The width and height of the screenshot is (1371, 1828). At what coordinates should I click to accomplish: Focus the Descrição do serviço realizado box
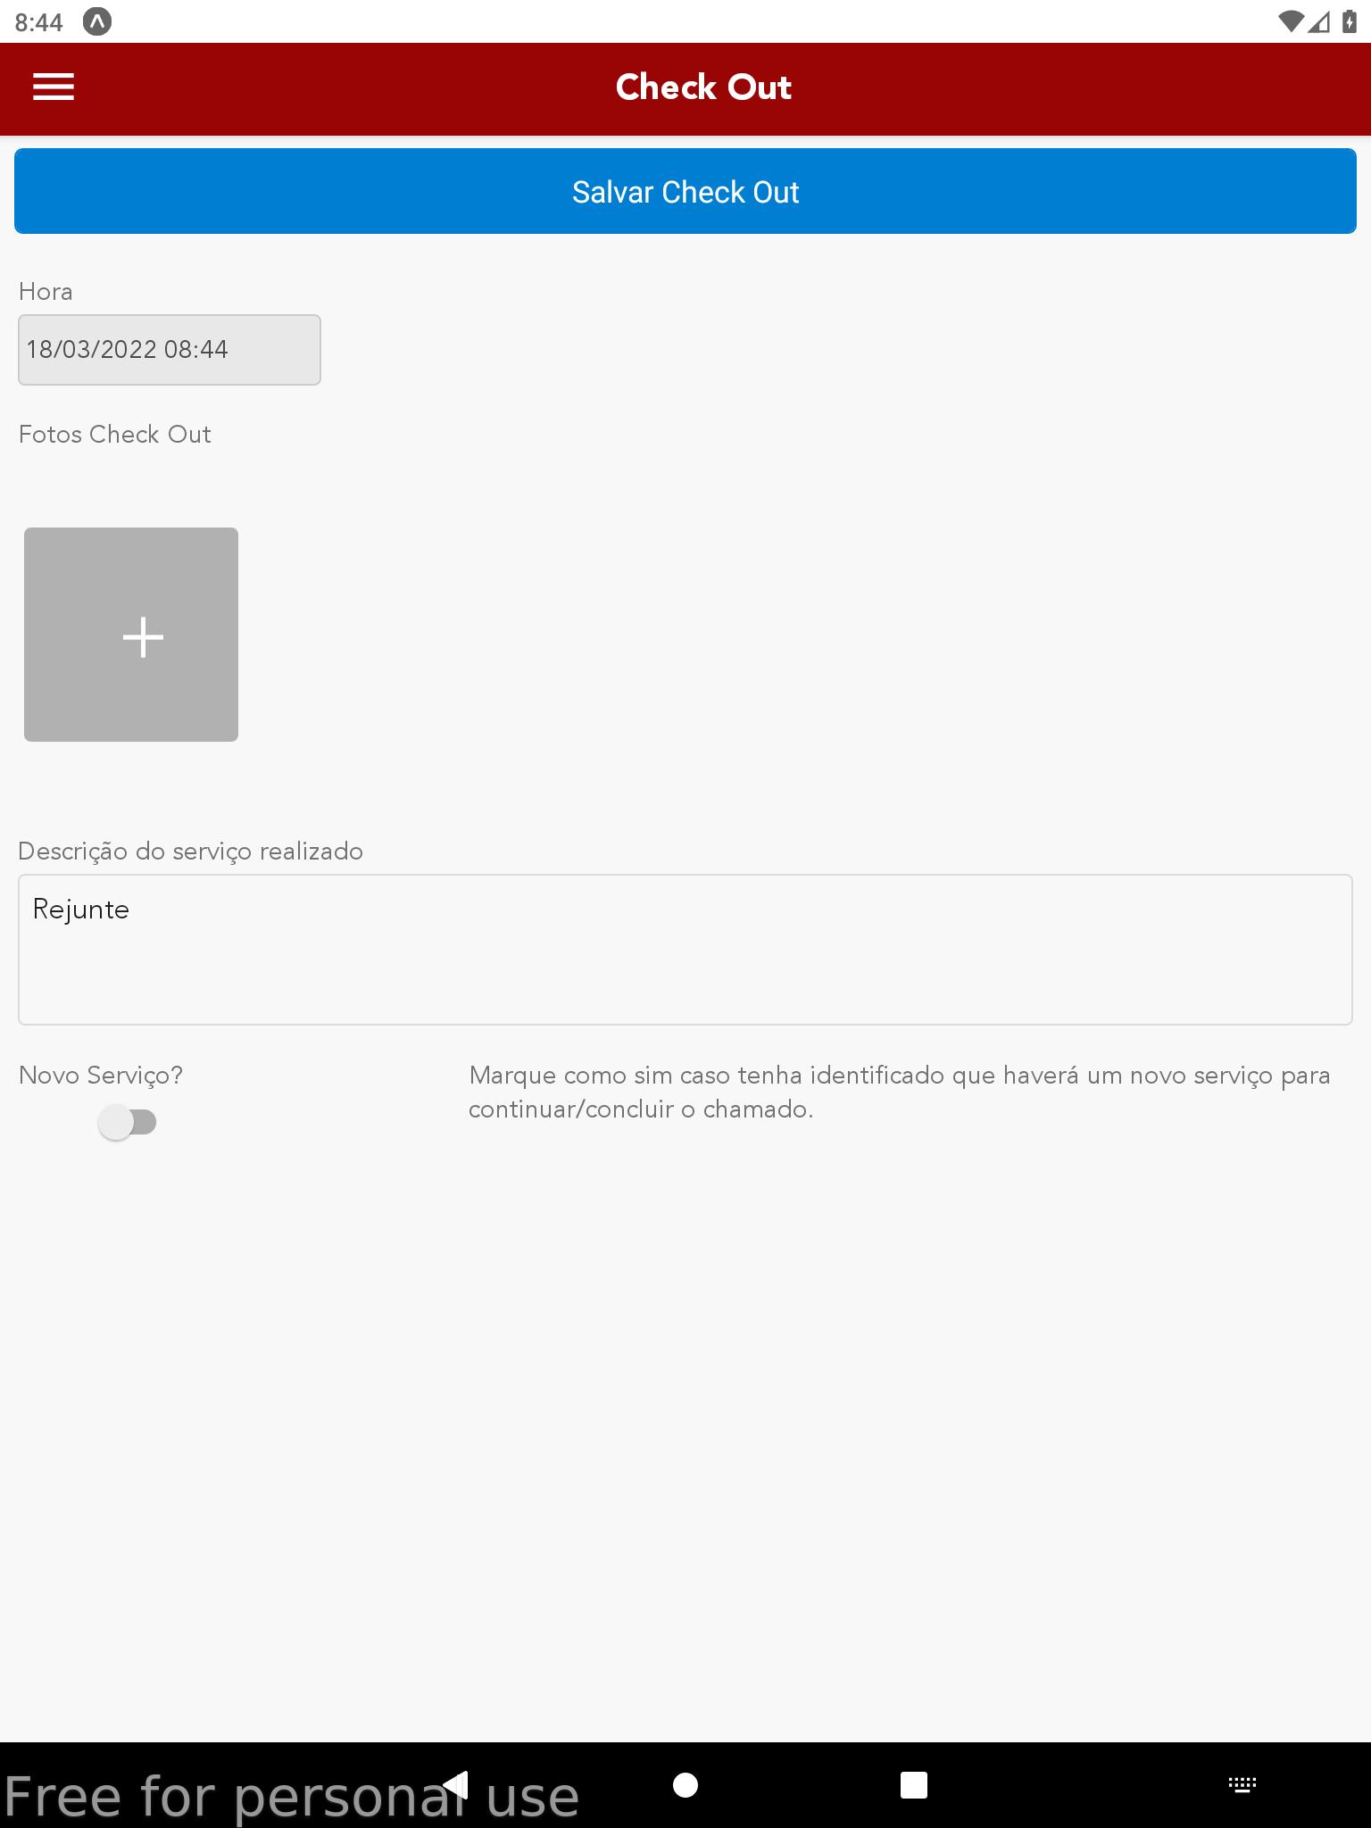[685, 950]
